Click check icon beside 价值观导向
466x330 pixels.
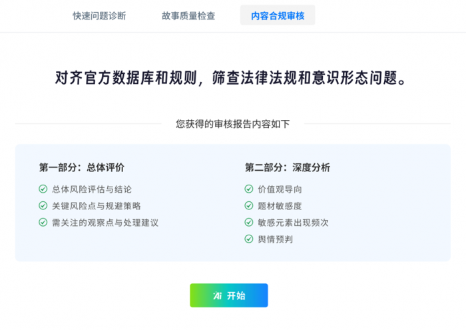pos(249,189)
